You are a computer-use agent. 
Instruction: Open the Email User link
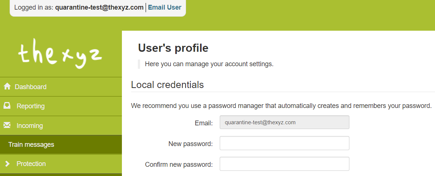[x=165, y=7]
